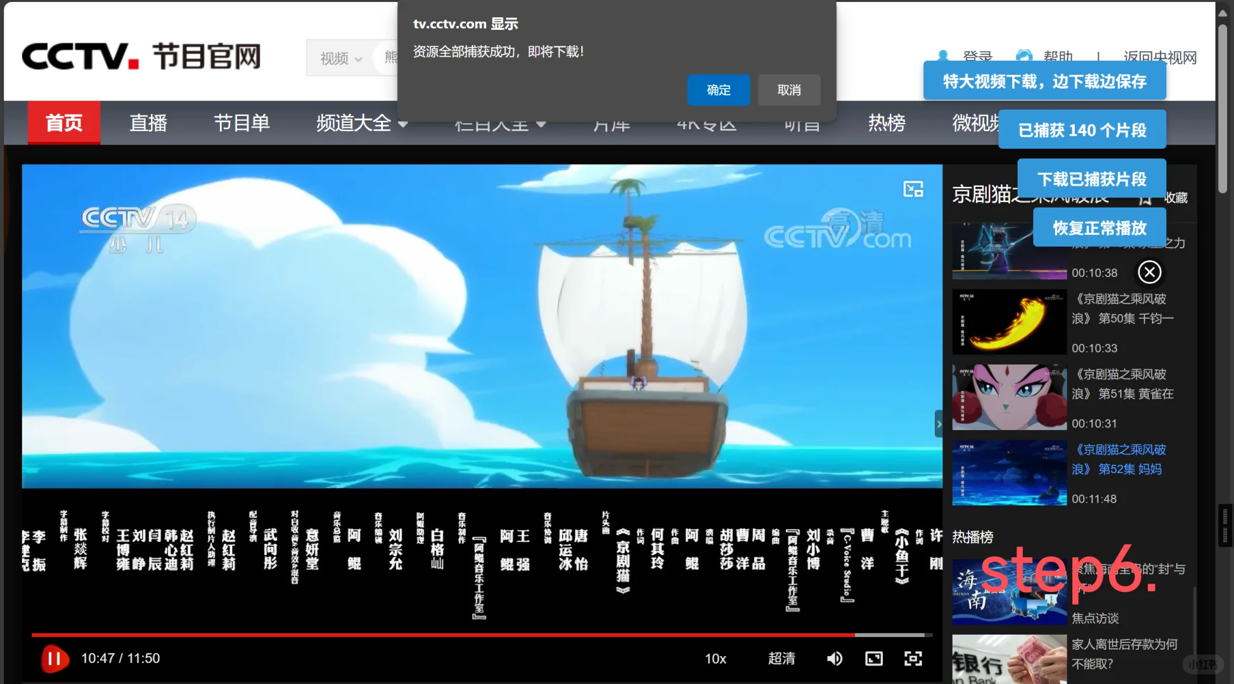
Task: Click the 登录 login user icon
Action: coord(944,56)
